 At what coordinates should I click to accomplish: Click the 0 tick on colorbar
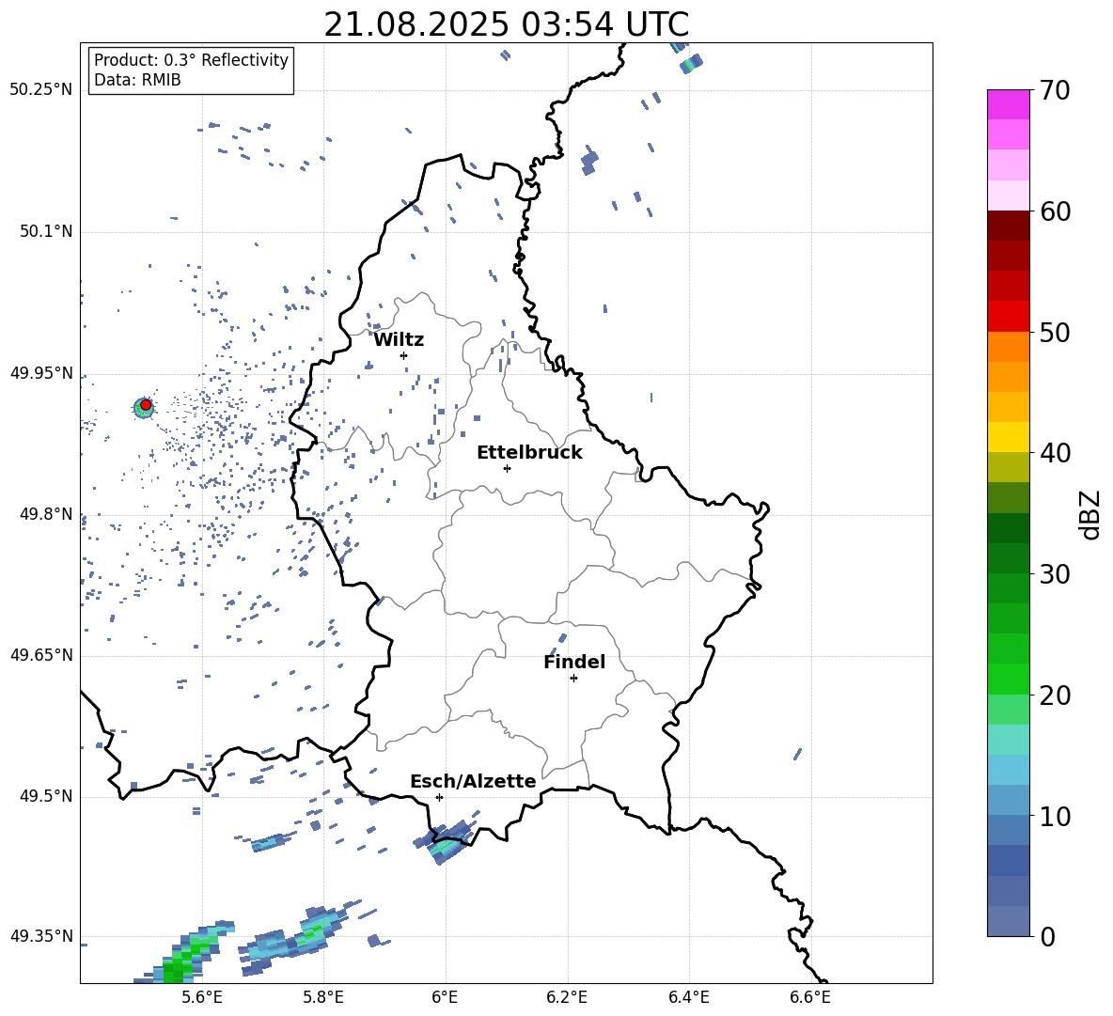click(1047, 936)
